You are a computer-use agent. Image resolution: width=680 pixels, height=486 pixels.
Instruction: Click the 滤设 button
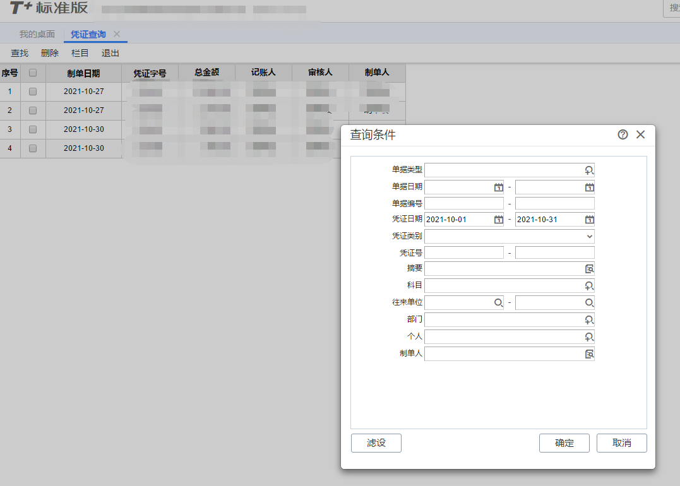tap(376, 443)
